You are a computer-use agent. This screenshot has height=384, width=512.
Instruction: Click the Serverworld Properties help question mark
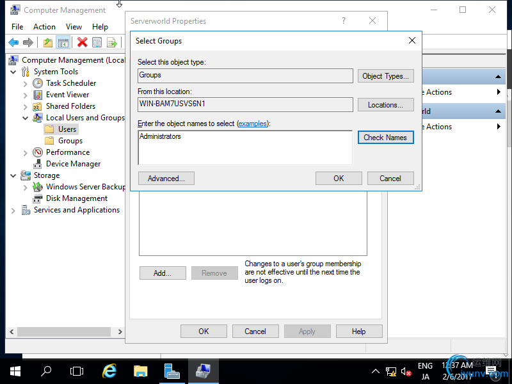pyautogui.click(x=344, y=21)
